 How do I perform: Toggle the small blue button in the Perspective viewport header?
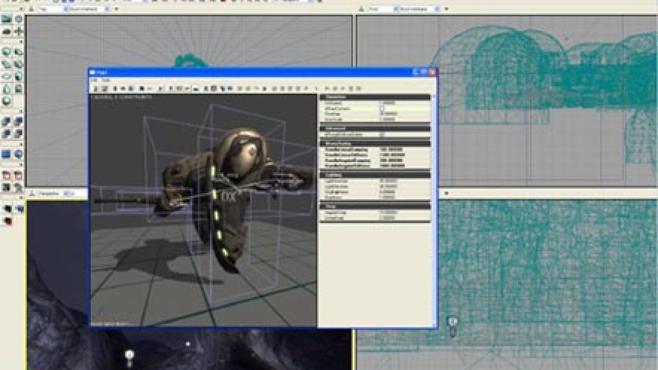pyautogui.click(x=67, y=193)
